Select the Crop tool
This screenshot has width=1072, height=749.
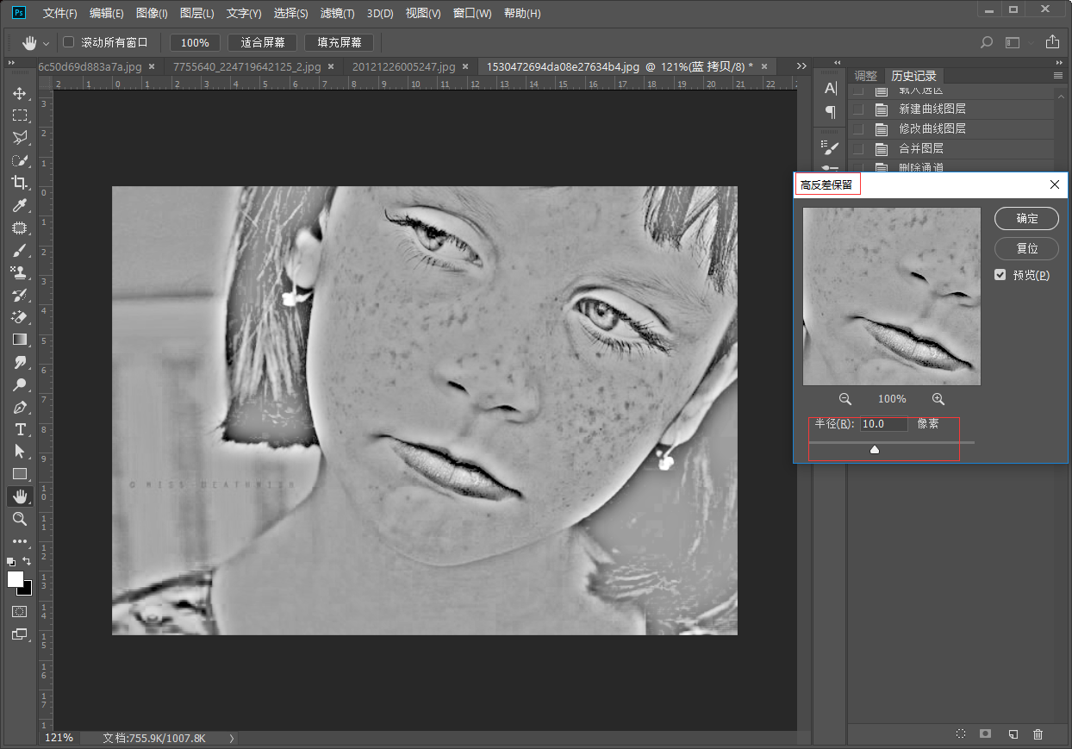[19, 183]
